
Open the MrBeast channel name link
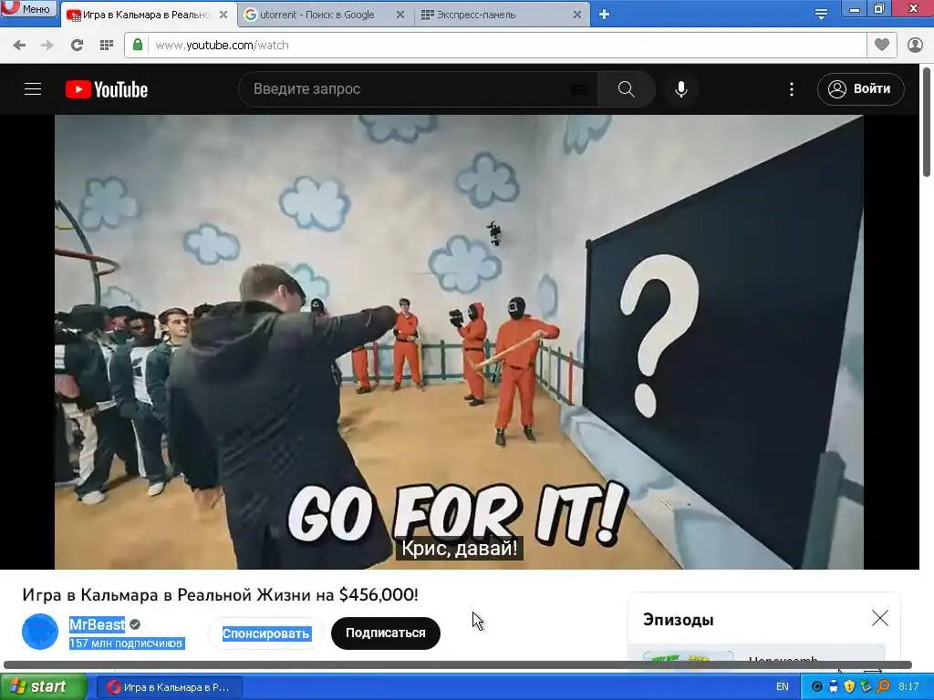pyautogui.click(x=97, y=624)
